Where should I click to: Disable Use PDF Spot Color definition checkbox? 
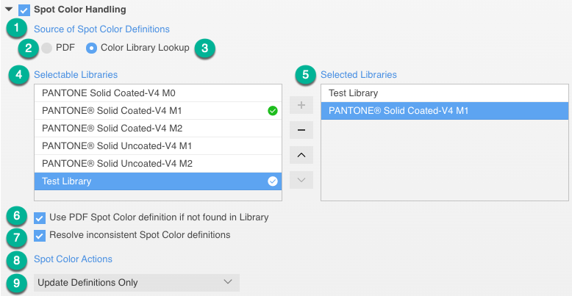40,217
